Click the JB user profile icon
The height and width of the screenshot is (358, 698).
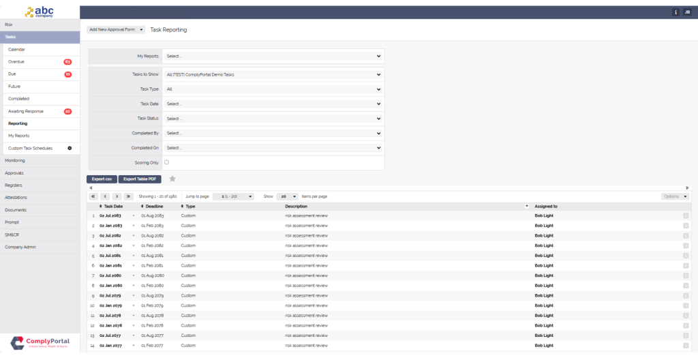pyautogui.click(x=686, y=12)
